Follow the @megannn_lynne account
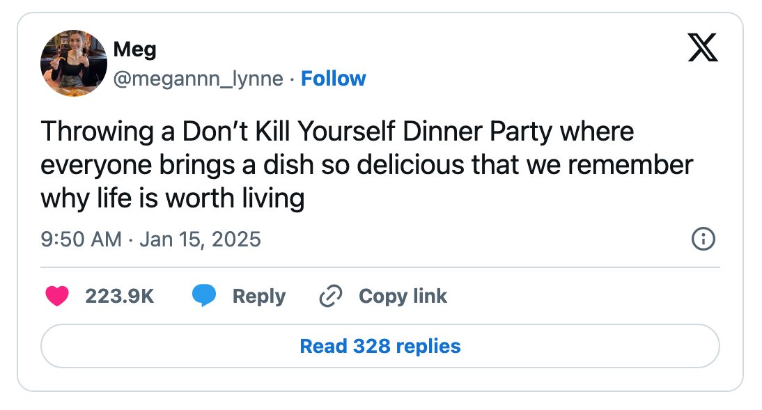 coord(334,78)
